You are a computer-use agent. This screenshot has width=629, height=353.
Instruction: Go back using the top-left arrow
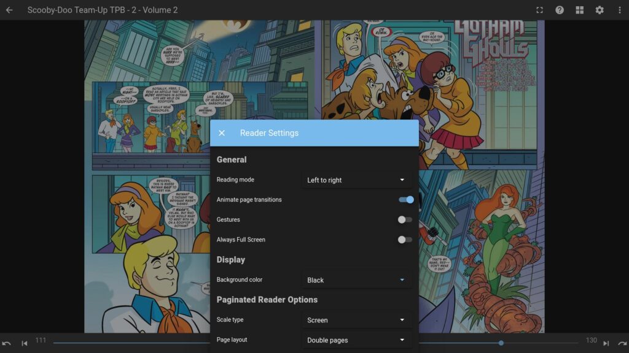click(9, 10)
